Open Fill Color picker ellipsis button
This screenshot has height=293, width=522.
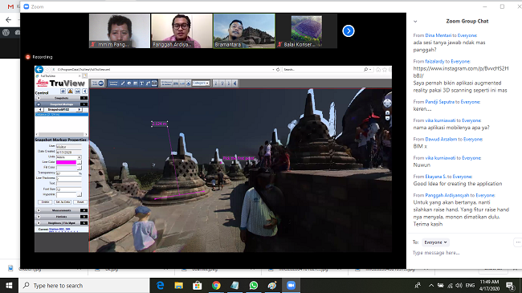(x=80, y=168)
